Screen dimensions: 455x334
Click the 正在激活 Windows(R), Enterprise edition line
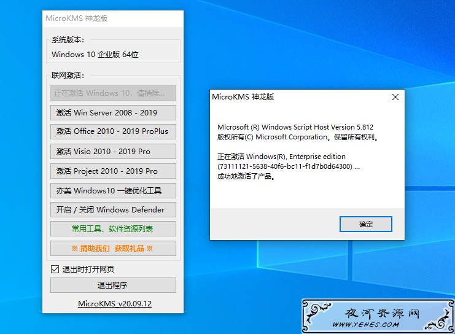pyautogui.click(x=281, y=157)
